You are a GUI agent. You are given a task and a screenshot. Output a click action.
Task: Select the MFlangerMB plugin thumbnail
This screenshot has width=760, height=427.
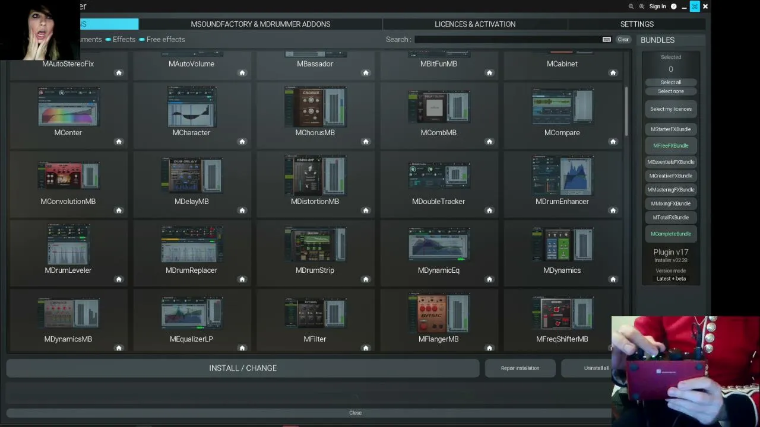click(x=439, y=313)
